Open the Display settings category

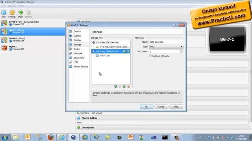click(x=79, y=40)
